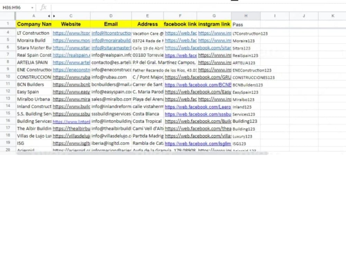This screenshot has width=346, height=260.
Task: Click the formula bar input area
Action: click(x=199, y=8)
